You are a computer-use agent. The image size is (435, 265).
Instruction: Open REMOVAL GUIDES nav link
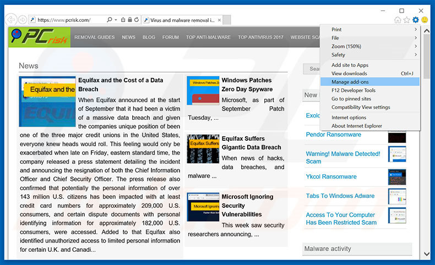94,37
